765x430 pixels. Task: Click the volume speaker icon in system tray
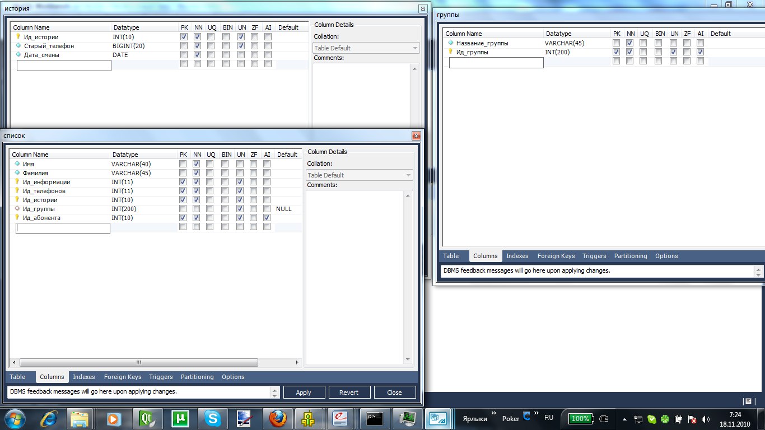[x=705, y=419]
